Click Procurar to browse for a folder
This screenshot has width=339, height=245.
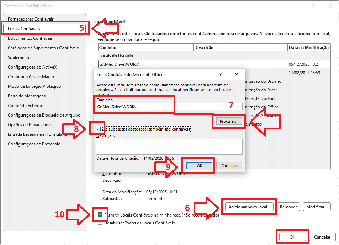pyautogui.click(x=229, y=121)
